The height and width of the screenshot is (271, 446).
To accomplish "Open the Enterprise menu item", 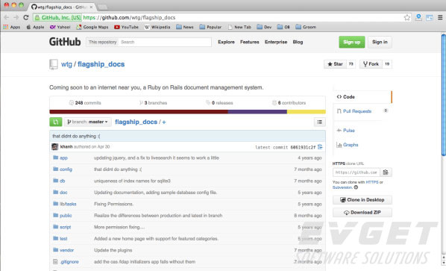I will (276, 42).
